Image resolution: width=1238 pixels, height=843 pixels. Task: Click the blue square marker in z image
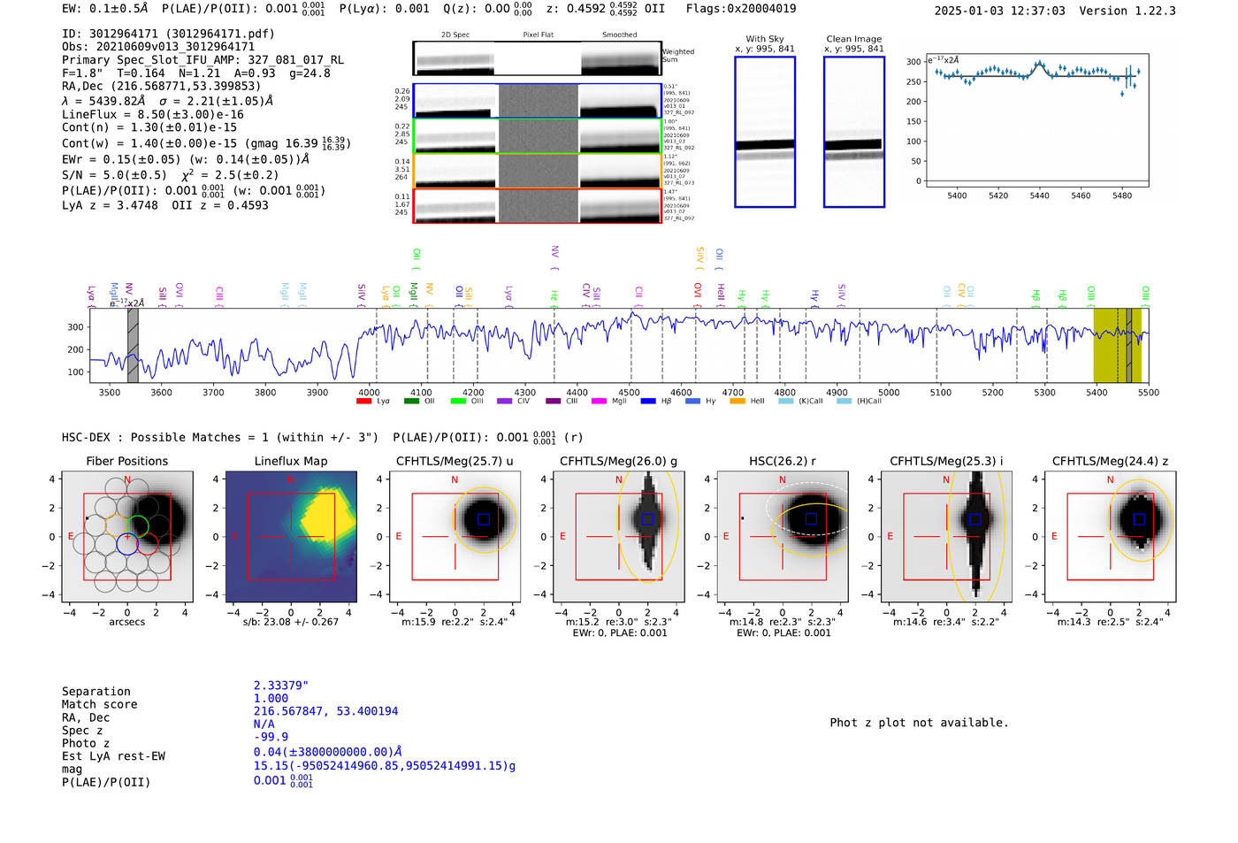tap(1139, 519)
